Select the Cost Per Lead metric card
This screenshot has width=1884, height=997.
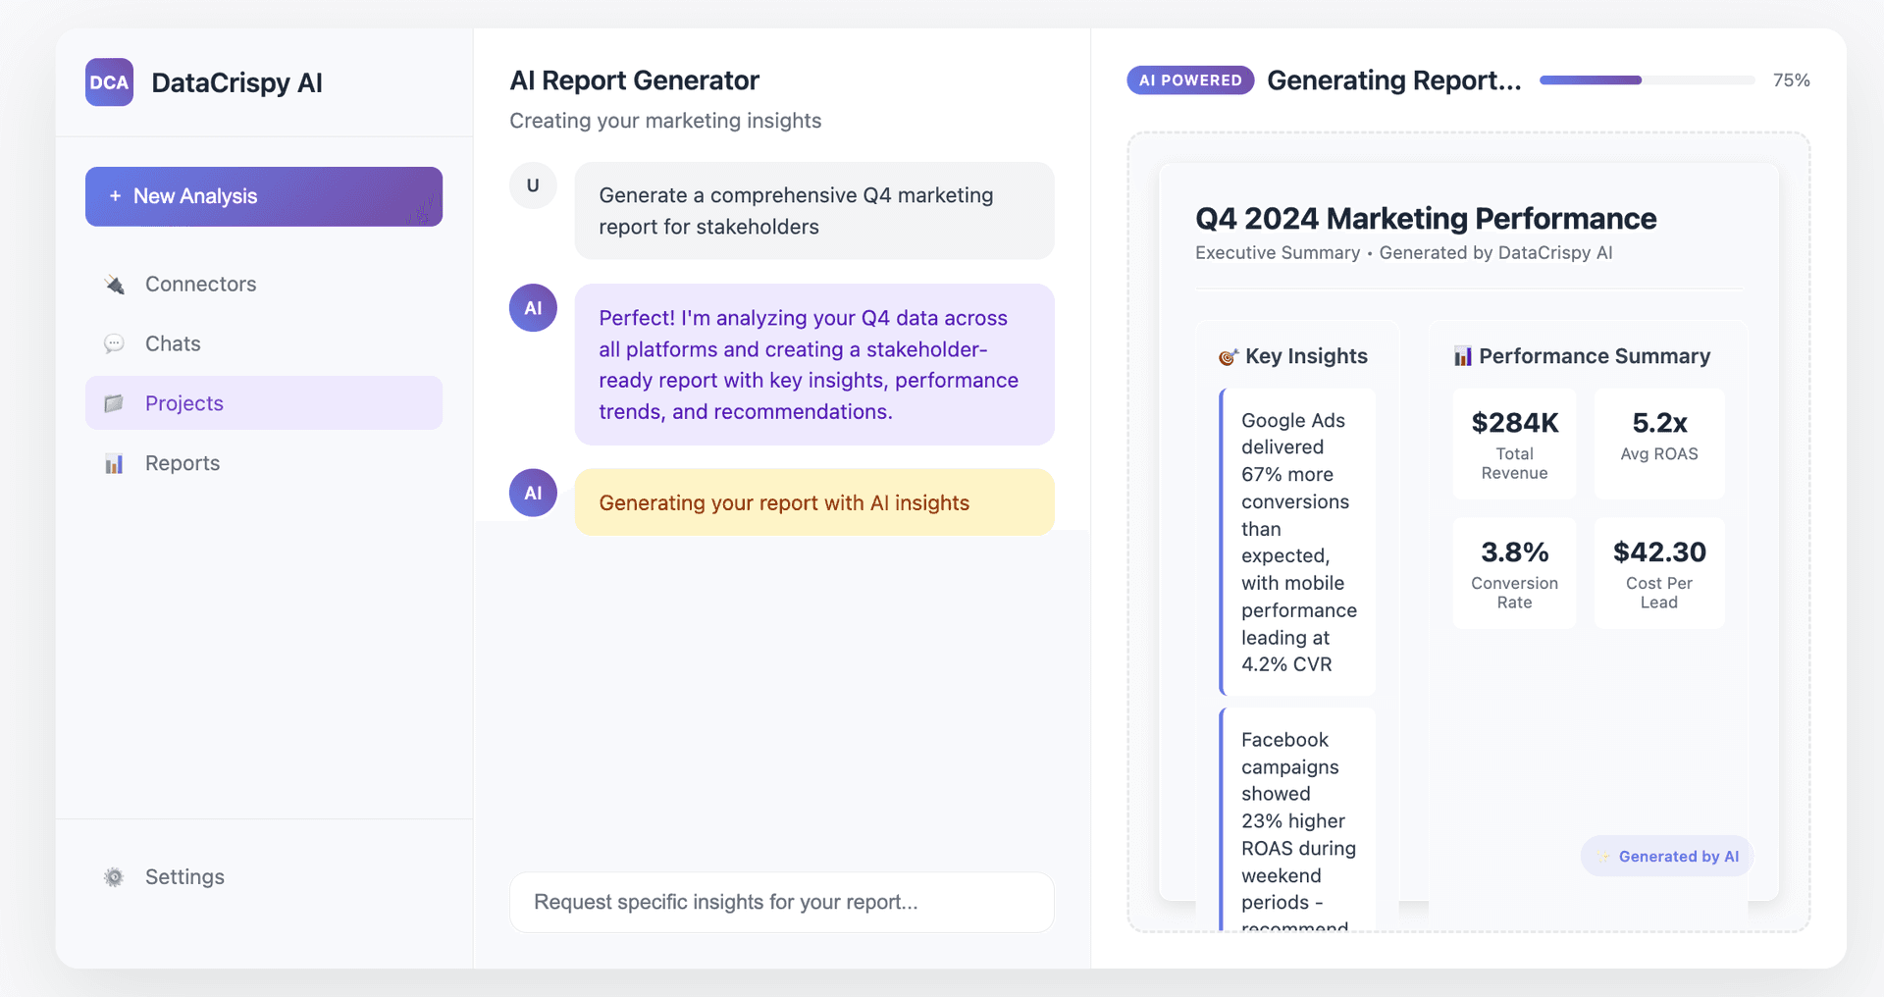[x=1658, y=573]
